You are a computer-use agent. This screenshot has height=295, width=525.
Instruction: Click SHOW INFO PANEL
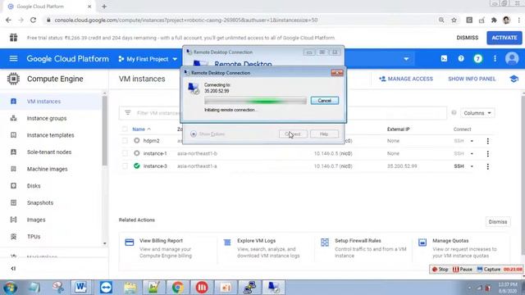point(472,79)
